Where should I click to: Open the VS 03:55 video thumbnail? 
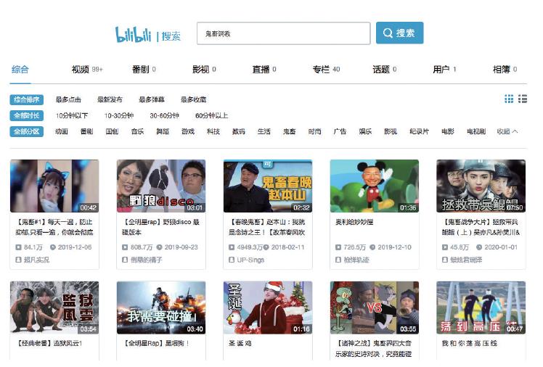pyautogui.click(x=375, y=308)
